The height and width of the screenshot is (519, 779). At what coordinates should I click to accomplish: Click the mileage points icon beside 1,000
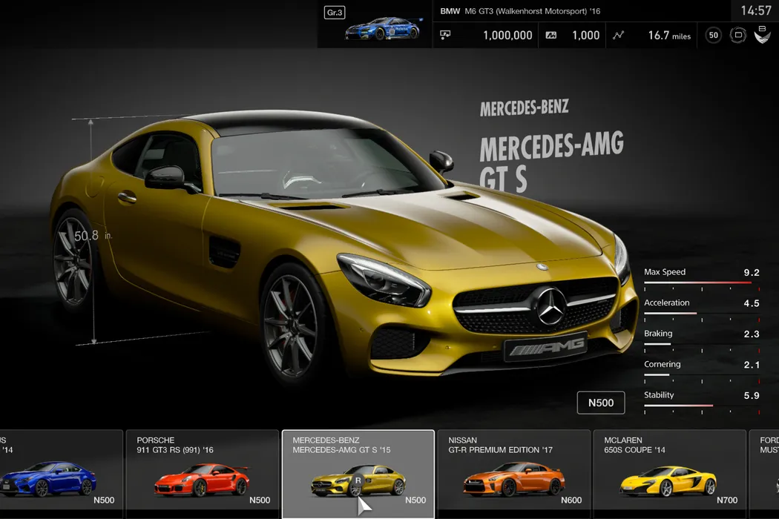550,35
